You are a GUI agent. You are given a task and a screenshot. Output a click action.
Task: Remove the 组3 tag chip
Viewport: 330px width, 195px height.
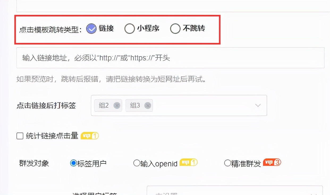tap(148, 105)
